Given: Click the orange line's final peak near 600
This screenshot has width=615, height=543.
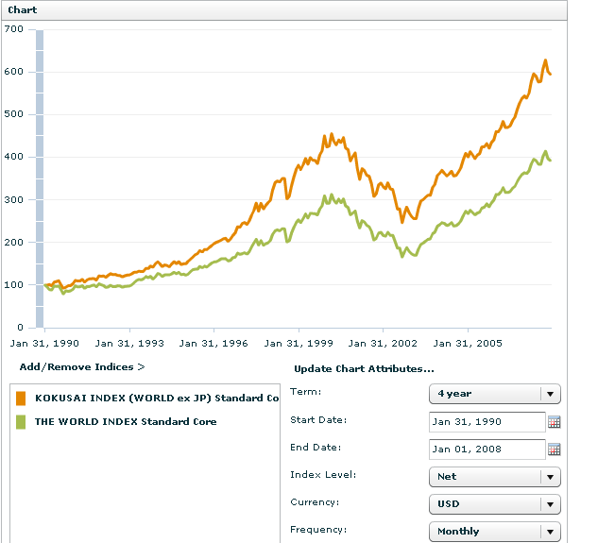Looking at the screenshot, I should (x=545, y=60).
